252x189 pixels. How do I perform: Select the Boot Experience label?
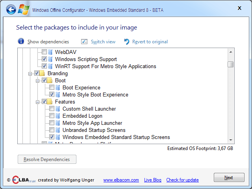point(82,87)
